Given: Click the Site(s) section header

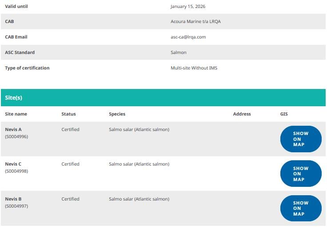Looking at the screenshot, I should pyautogui.click(x=163, y=98).
